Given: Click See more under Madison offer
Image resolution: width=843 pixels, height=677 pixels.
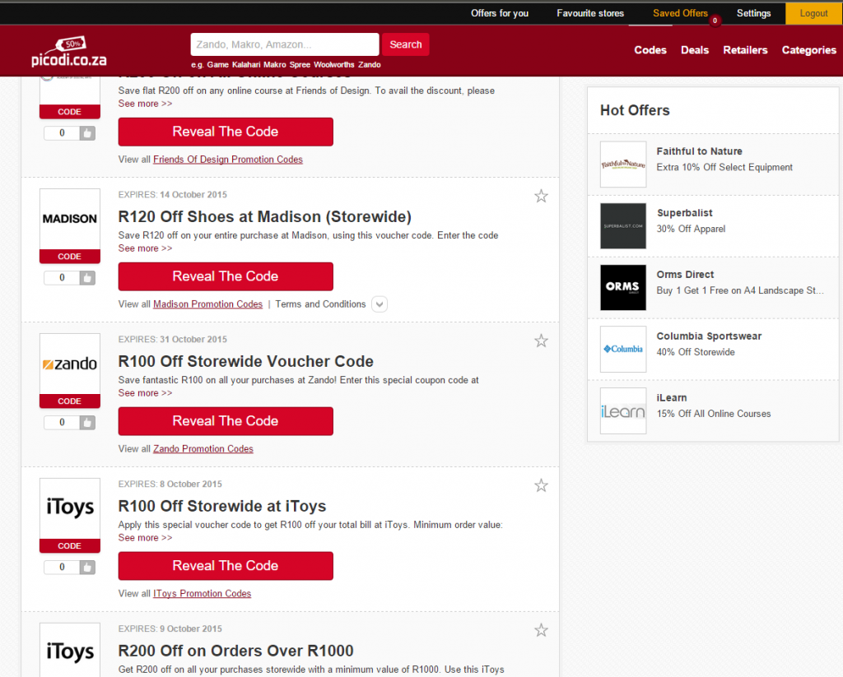Looking at the screenshot, I should click(x=145, y=248).
